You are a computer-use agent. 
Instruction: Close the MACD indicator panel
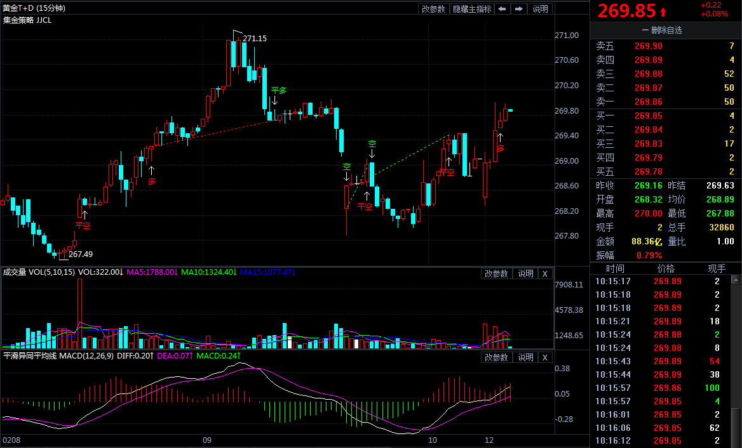[x=545, y=357]
